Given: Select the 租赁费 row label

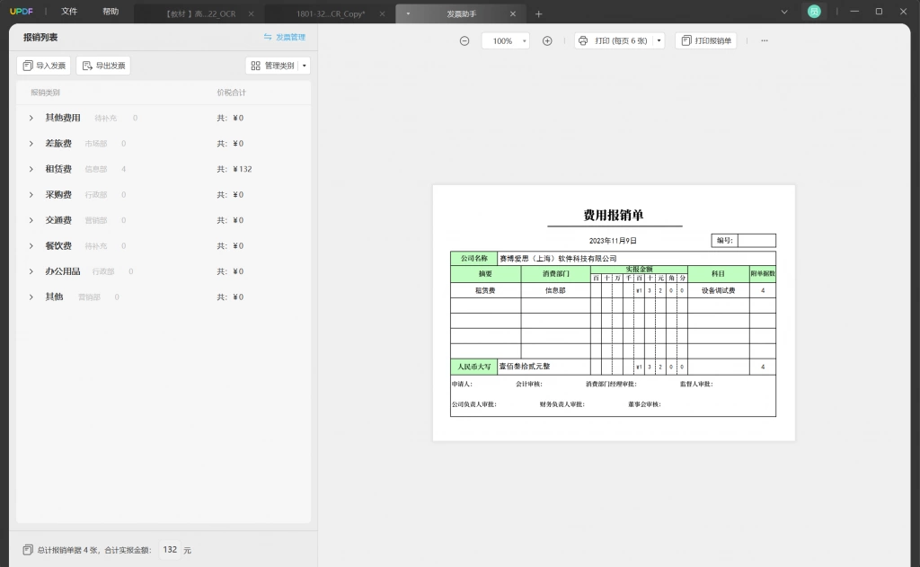Looking at the screenshot, I should click(58, 169).
